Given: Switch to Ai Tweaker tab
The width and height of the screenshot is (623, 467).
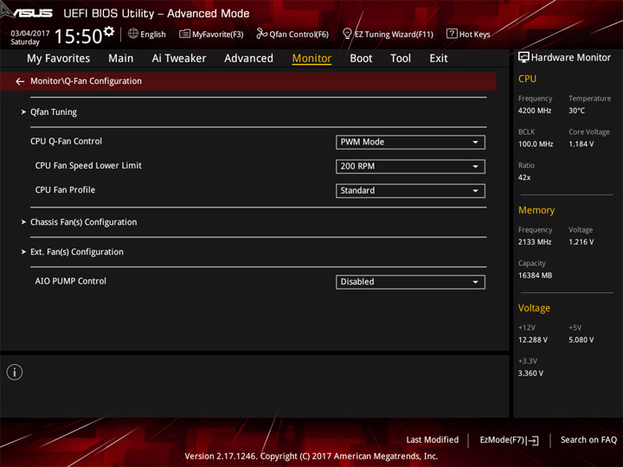Looking at the screenshot, I should tap(179, 59).
